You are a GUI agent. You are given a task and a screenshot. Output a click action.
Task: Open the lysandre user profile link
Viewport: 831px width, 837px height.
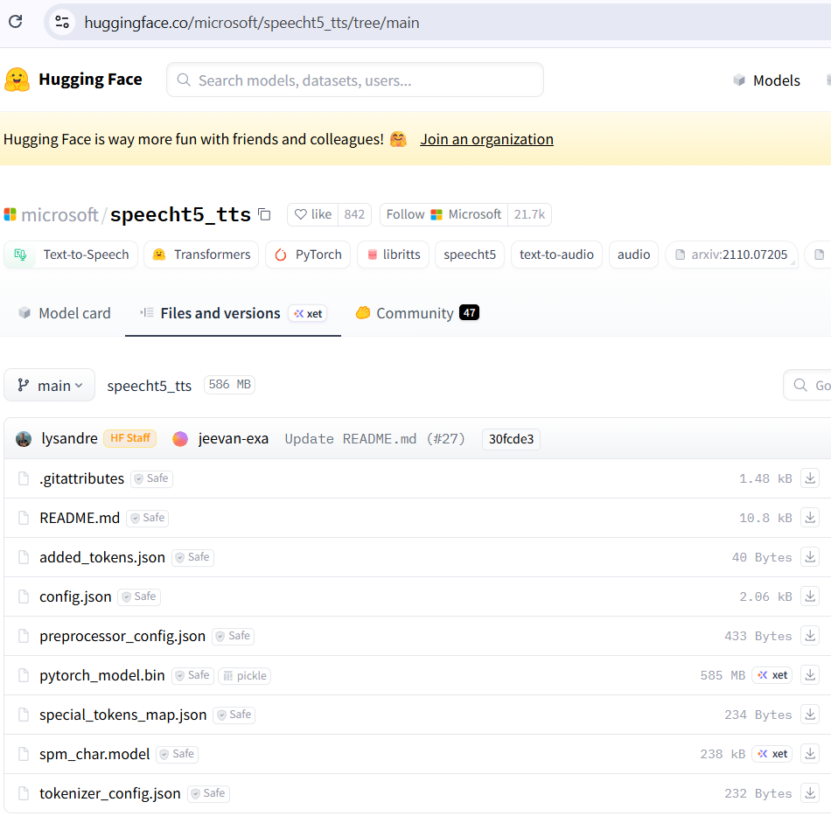[69, 439]
